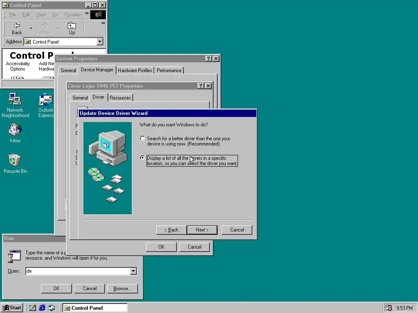Switch to General tab in System Properties

click(68, 71)
